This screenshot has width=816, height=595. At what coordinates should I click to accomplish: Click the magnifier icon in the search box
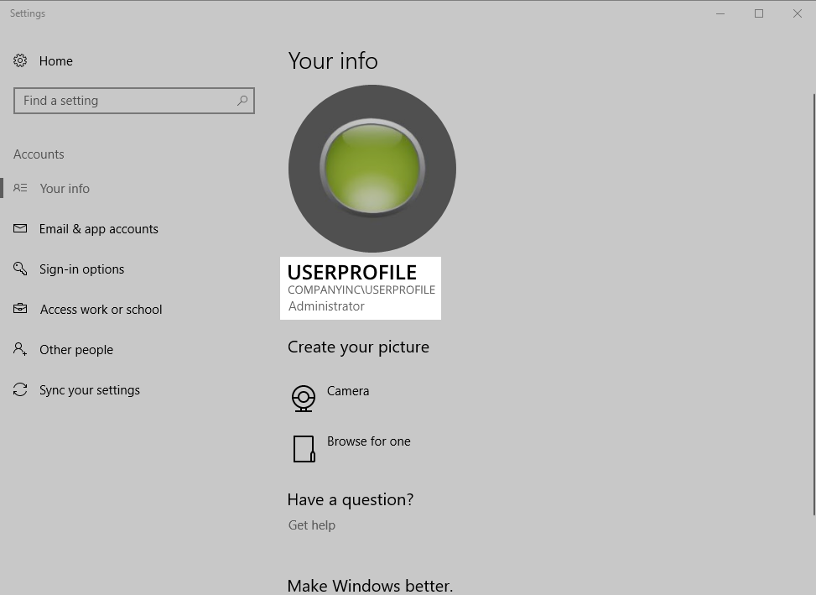coord(242,101)
